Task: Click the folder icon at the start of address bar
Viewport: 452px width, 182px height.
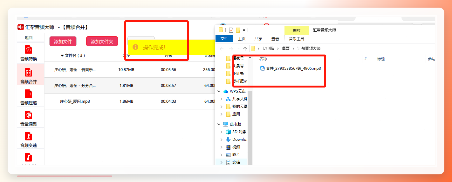Action: click(x=253, y=49)
